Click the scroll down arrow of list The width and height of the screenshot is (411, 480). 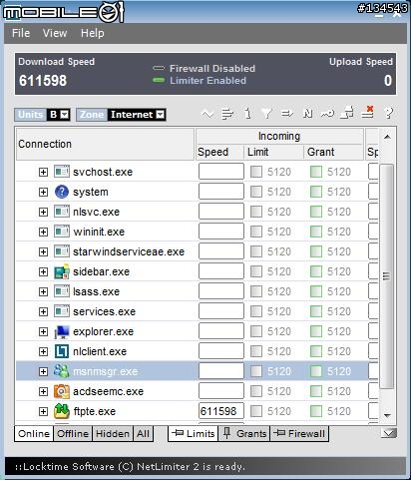pos(387,415)
